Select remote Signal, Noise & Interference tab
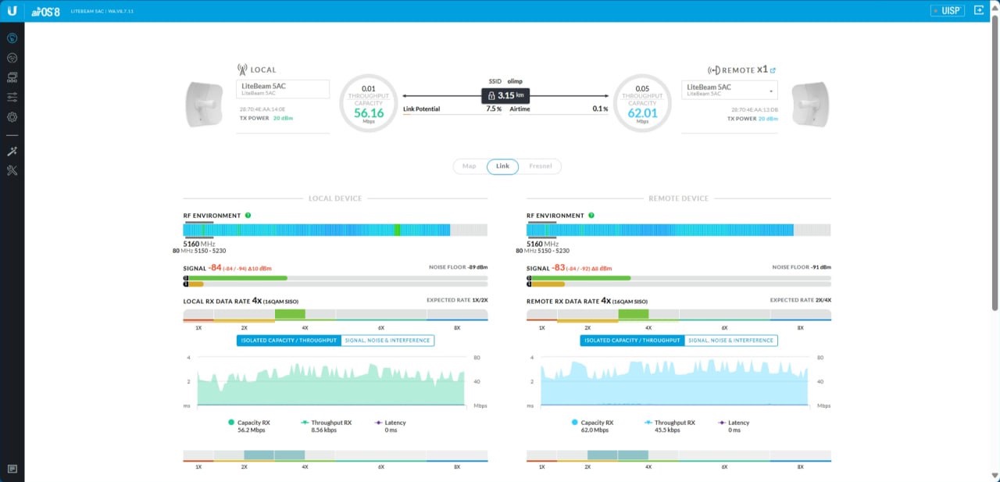1000x482 pixels. pyautogui.click(x=731, y=341)
